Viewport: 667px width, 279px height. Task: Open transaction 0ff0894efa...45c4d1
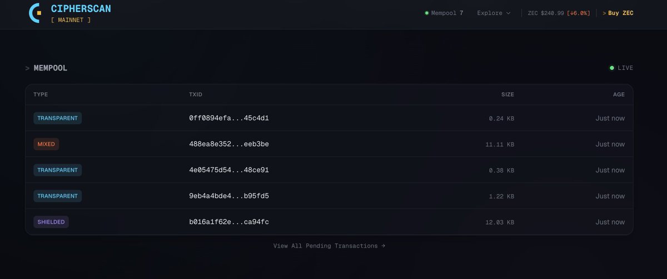[229, 118]
